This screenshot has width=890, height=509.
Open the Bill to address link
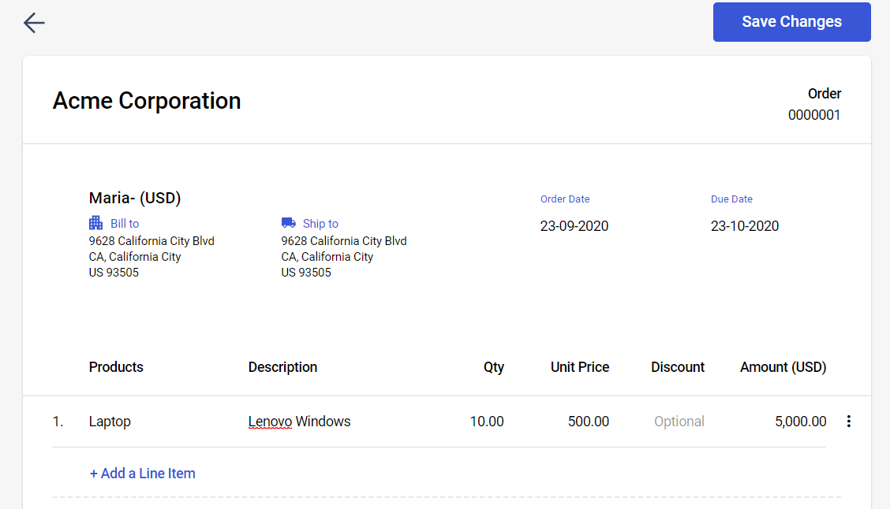(125, 223)
